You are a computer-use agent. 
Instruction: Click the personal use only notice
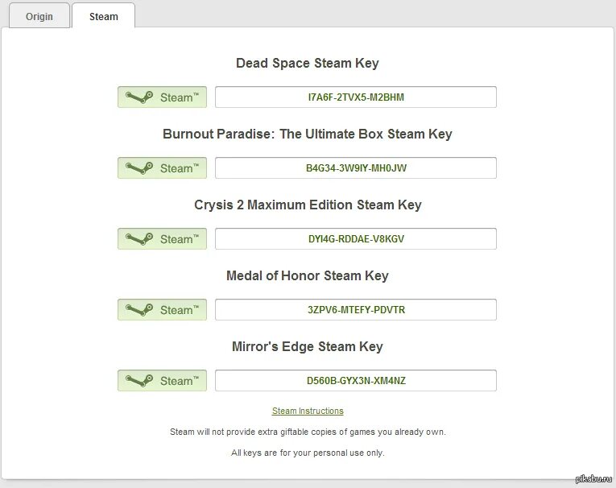tap(308, 453)
